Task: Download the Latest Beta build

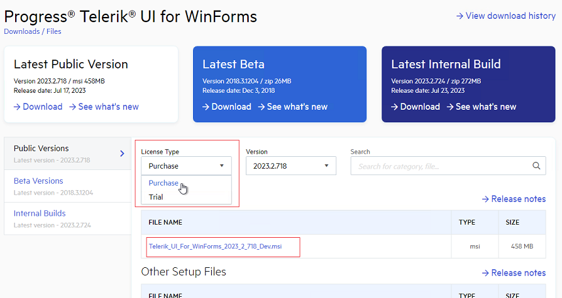Action: coord(226,107)
